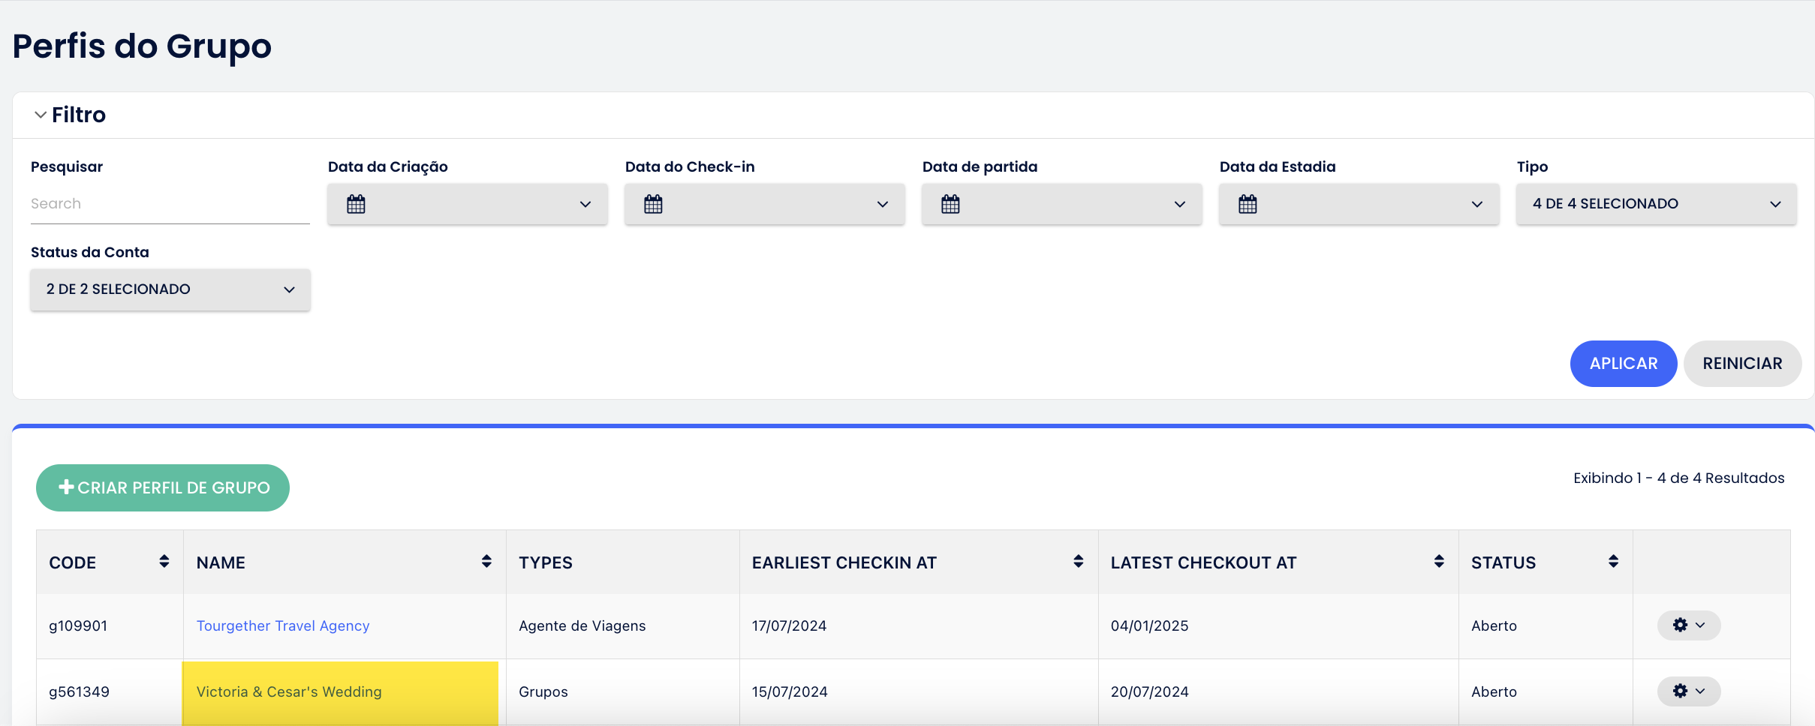Expand the Data de partida dropdown arrow
Viewport: 1815px width, 726px height.
click(1179, 204)
